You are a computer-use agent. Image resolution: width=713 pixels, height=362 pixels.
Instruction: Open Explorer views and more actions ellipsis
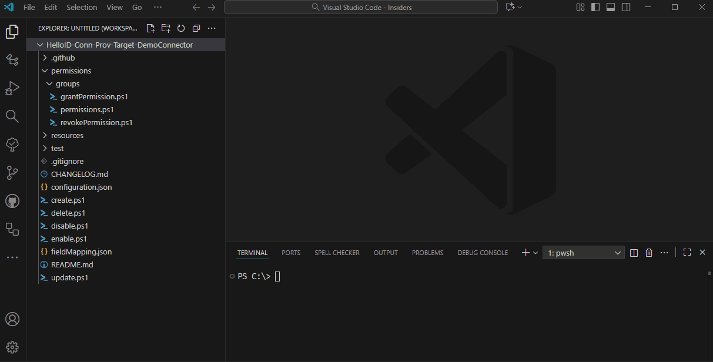[x=212, y=28]
